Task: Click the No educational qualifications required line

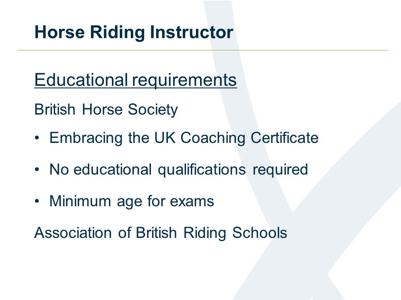Action: [178, 170]
